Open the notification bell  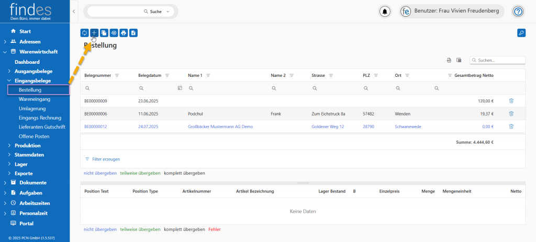[x=385, y=11]
